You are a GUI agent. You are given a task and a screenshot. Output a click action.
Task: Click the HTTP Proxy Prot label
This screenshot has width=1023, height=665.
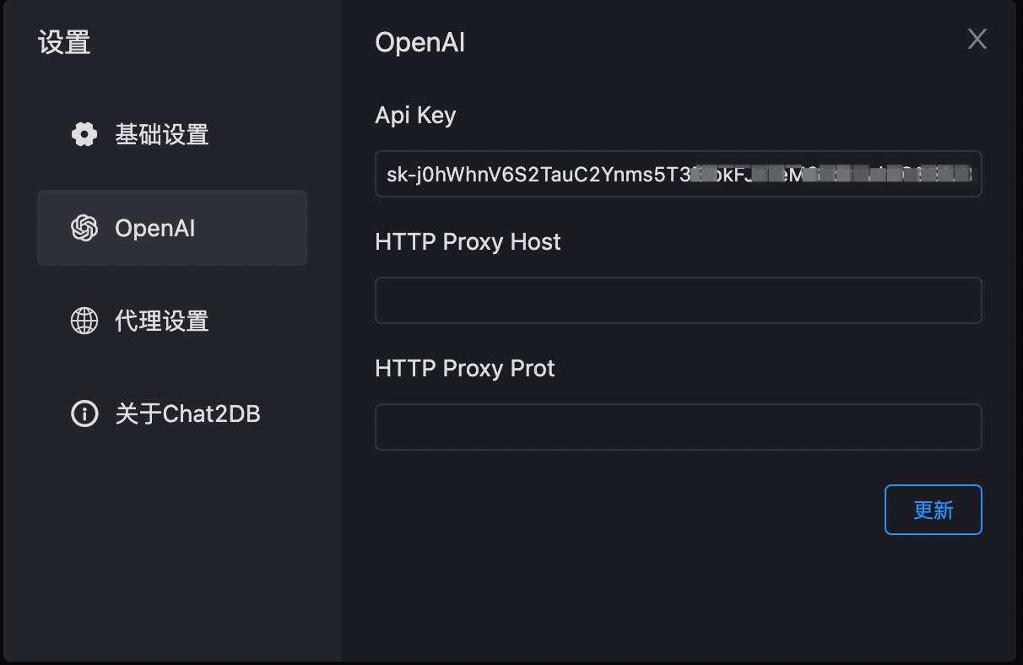pyautogui.click(x=465, y=369)
